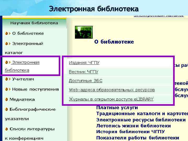
Task: Click the О библиотеке page heading
Action: [x=114, y=42]
